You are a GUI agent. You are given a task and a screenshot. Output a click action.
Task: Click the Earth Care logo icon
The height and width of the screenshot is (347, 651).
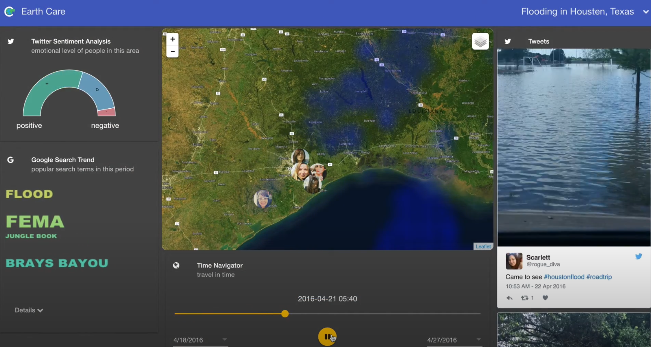[x=10, y=12]
